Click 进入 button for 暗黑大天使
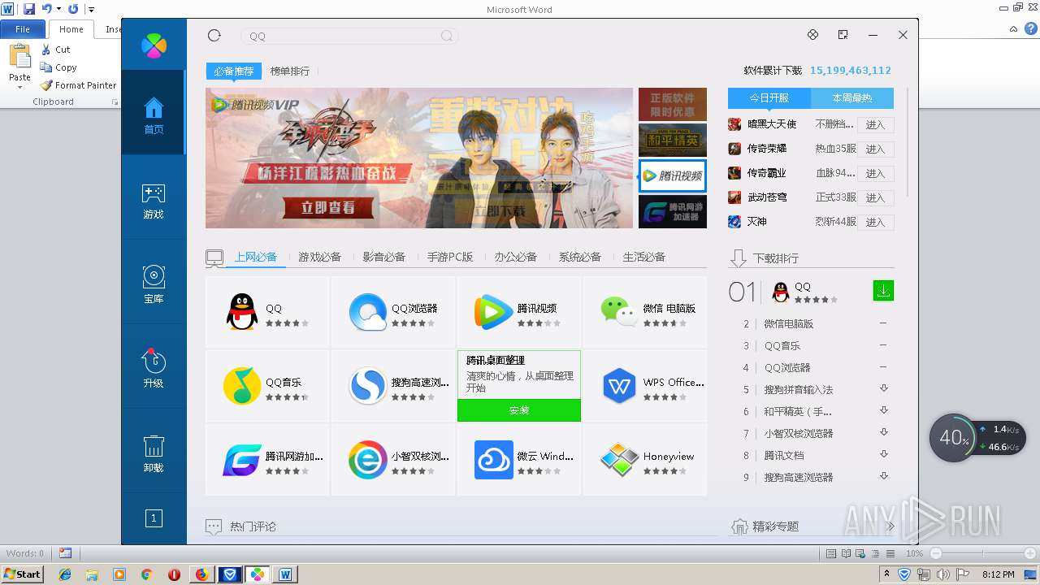 (x=875, y=124)
